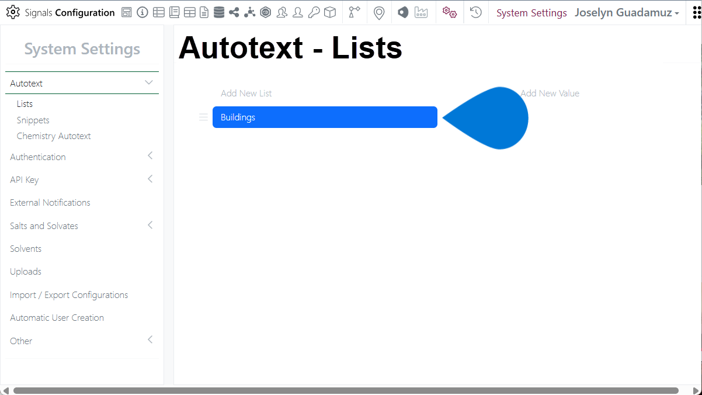The image size is (702, 395).
Task: Click the Add New List field
Action: [246, 93]
